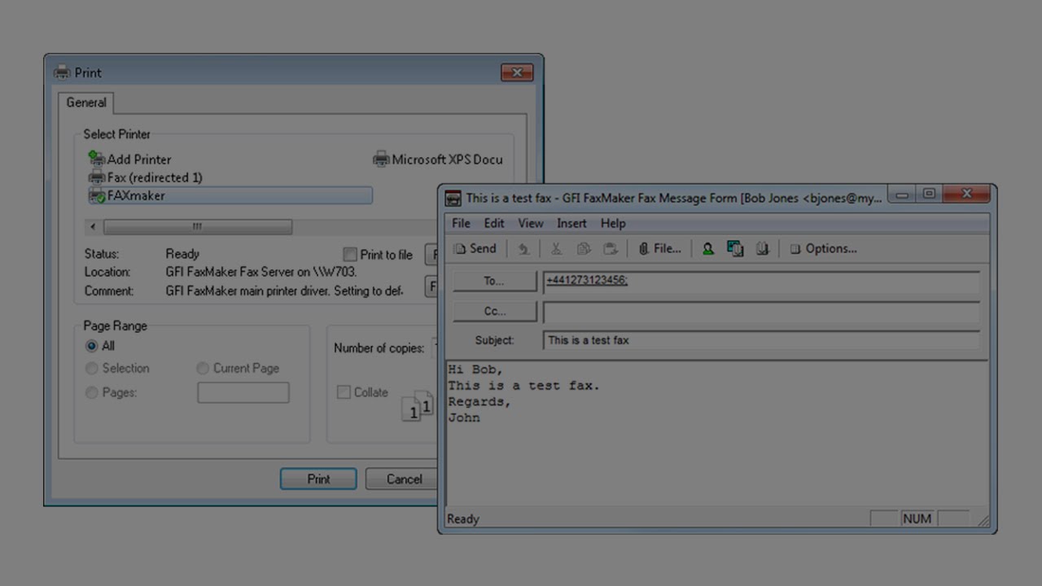Select the Fax (redirected 1) printer

(x=146, y=177)
